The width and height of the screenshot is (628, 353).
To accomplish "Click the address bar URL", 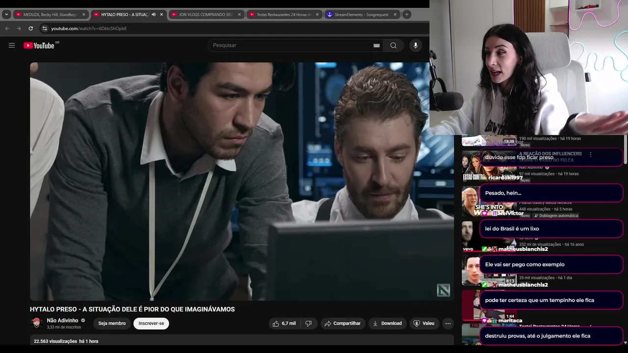I will click(x=89, y=28).
